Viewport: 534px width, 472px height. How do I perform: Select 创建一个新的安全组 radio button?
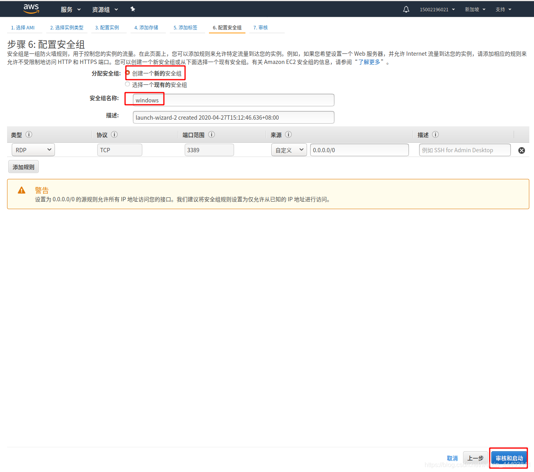pos(127,73)
